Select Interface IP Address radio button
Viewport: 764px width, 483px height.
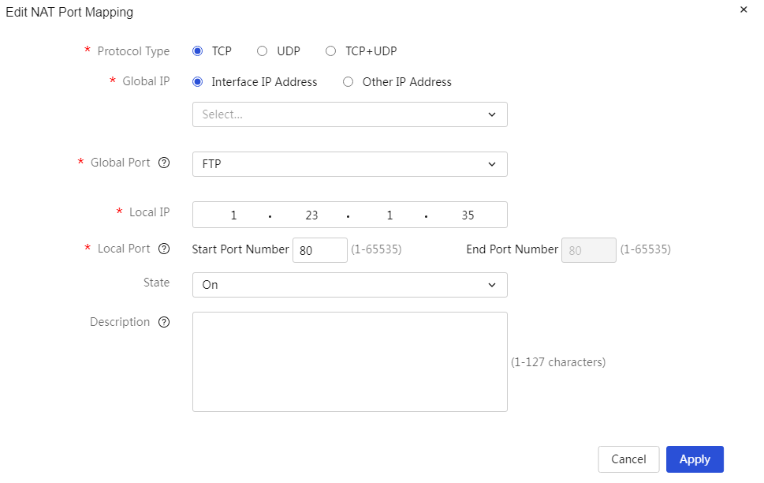(197, 82)
